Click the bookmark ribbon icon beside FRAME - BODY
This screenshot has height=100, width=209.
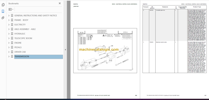[12, 20]
